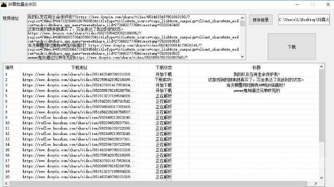Select the URL in row 1
The width and height of the screenshot is (334, 187).
[x=79, y=74]
